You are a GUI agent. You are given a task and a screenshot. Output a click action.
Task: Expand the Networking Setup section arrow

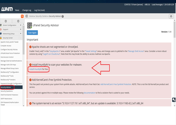point(21,33)
